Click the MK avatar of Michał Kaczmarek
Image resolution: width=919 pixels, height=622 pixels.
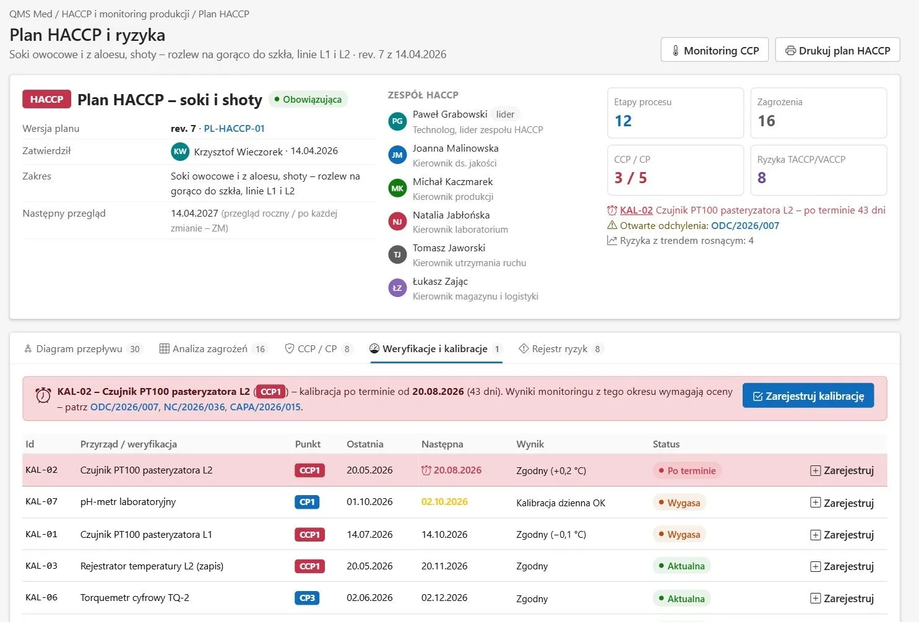point(397,188)
